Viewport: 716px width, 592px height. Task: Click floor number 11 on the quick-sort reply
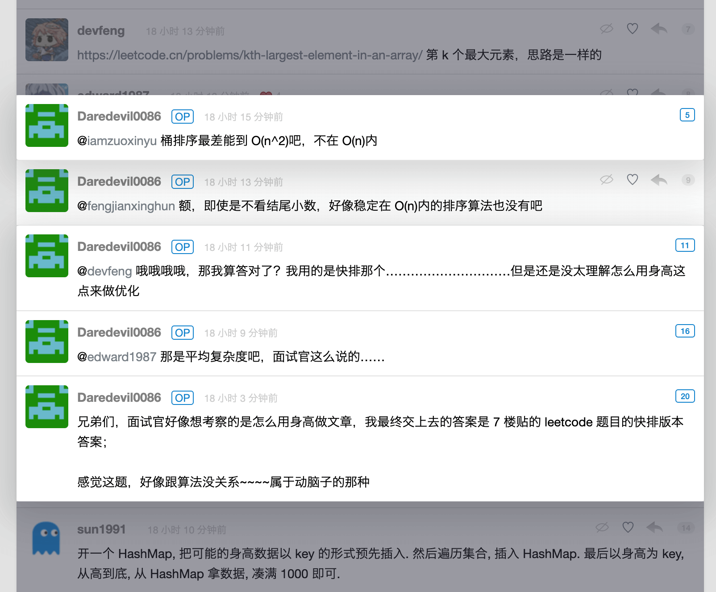click(685, 245)
